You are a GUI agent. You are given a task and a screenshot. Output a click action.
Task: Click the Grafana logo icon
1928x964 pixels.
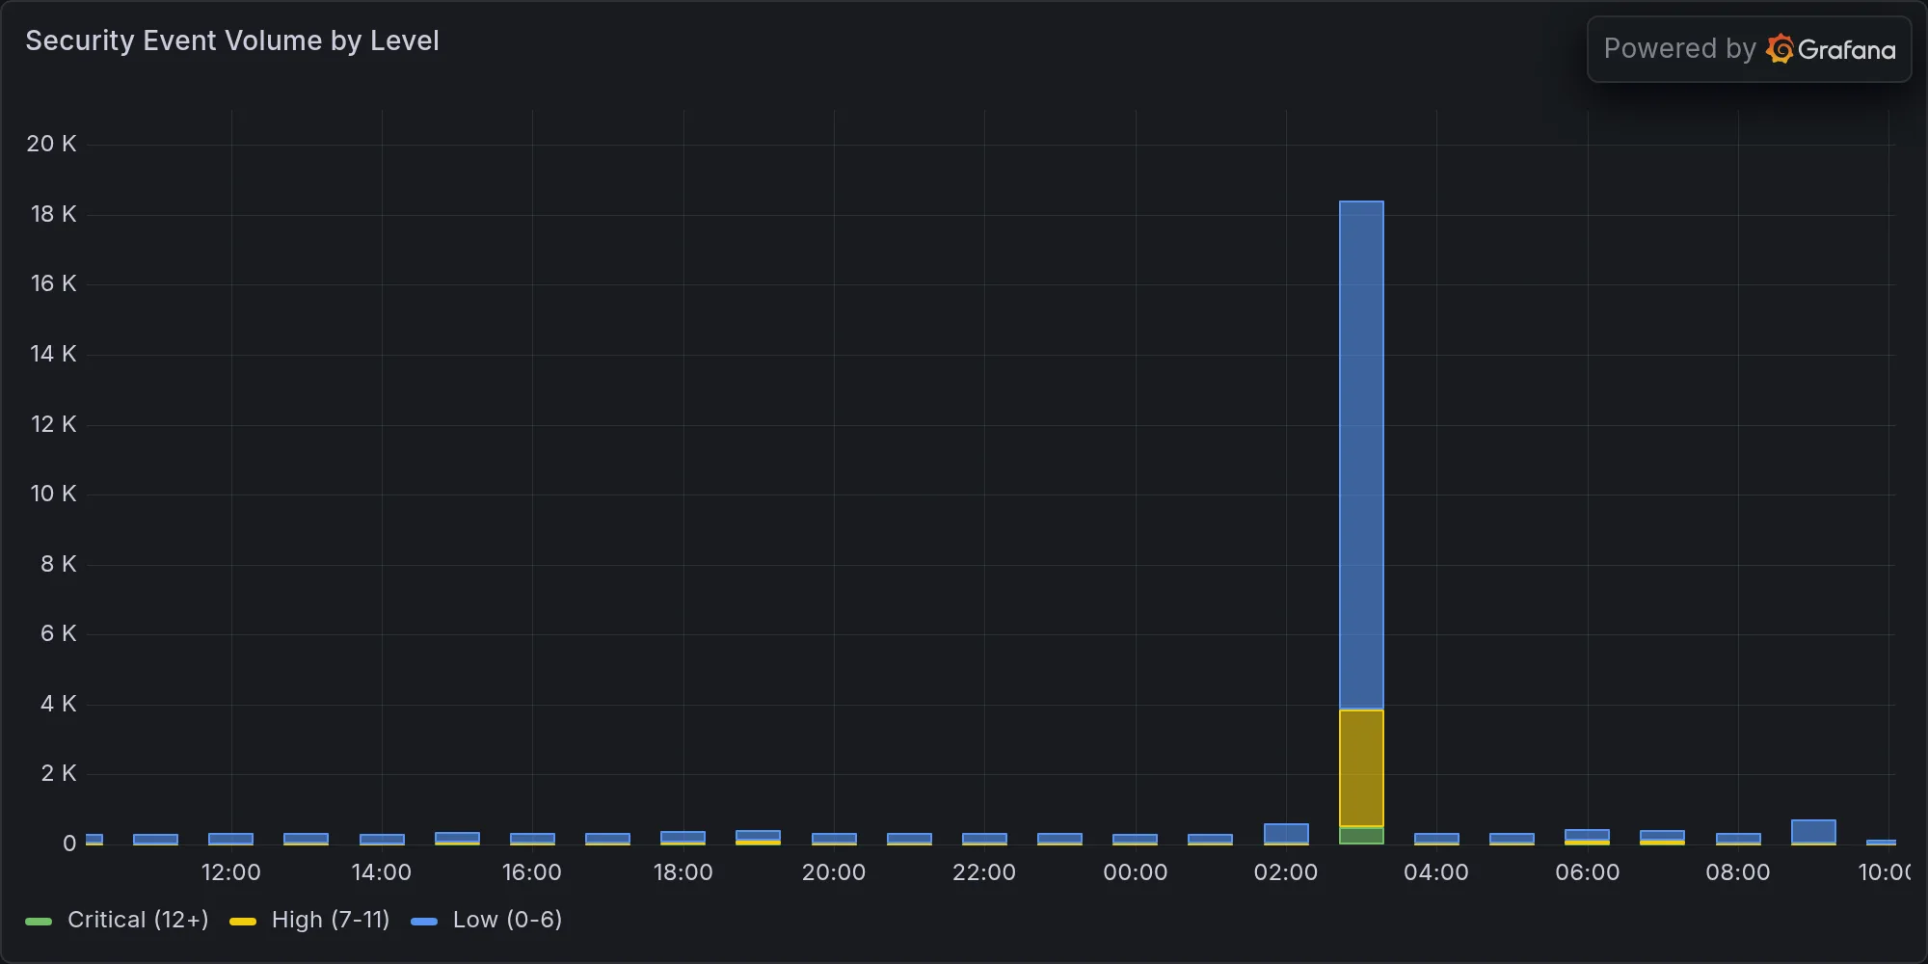point(1780,49)
